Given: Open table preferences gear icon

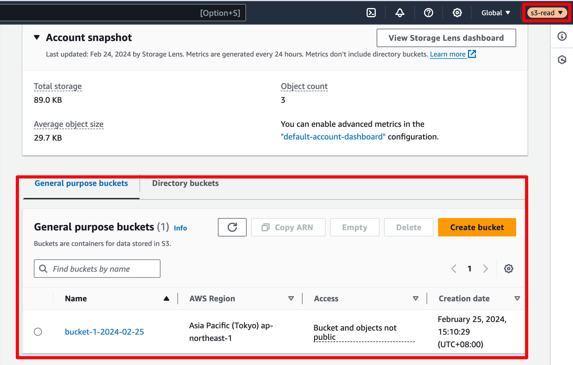Looking at the screenshot, I should [509, 269].
